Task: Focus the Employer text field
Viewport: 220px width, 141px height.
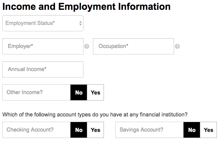Action: point(43,46)
